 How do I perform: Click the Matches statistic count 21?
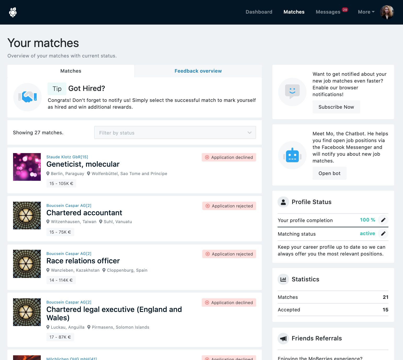point(385,297)
